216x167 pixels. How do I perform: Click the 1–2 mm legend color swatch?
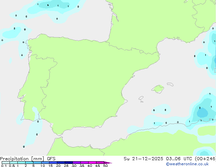(21, 163)
